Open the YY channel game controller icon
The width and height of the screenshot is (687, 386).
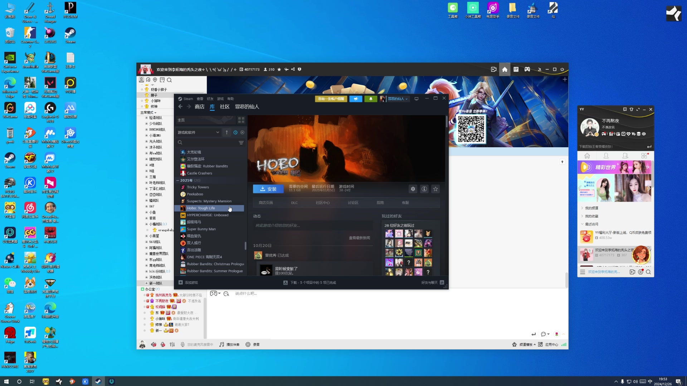coord(527,70)
